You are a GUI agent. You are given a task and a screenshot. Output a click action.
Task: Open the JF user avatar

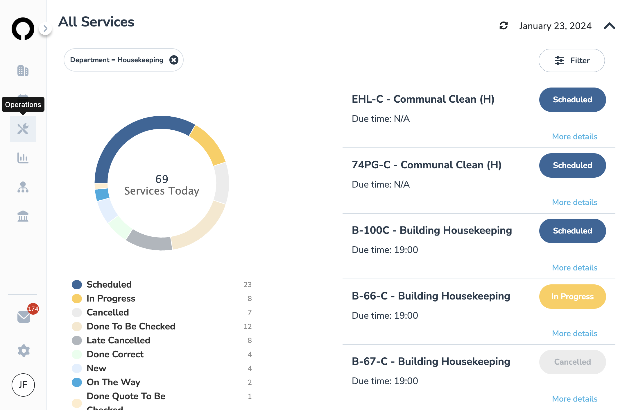[23, 385]
